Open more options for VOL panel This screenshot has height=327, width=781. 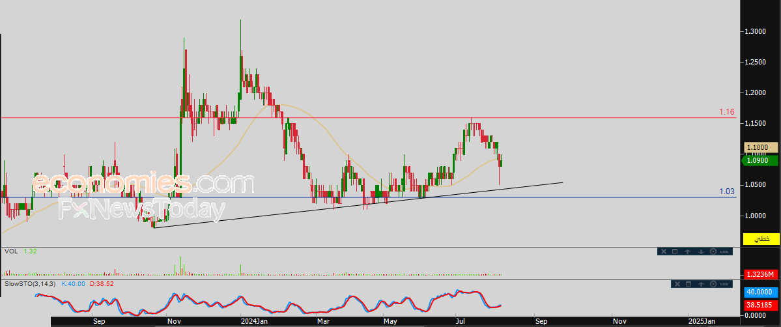pos(724,251)
